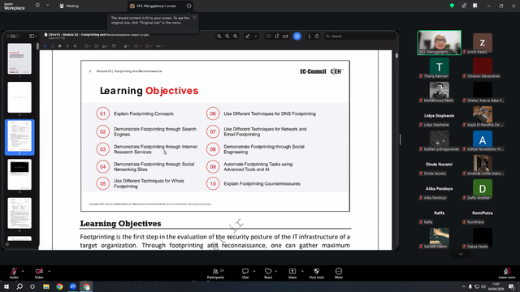520x292 pixels.
Task: Select the highlight pen tool in PDF toolbar
Action: [x=248, y=36]
